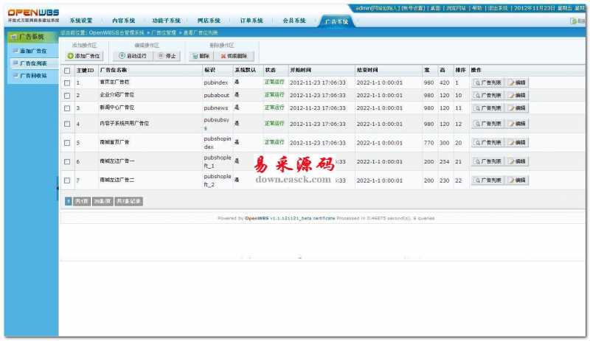
Task: Open 广告列表 for the pubnews row
Action: 487,108
